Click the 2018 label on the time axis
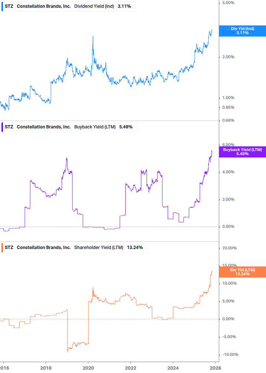This screenshot has height=373, width=266. pyautogui.click(x=46, y=368)
